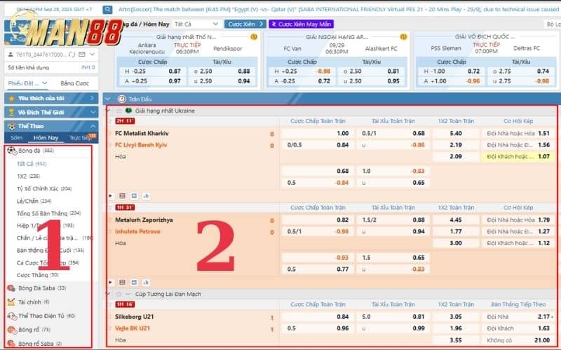Click the Bóng Đá Saba ball icon

(11, 288)
